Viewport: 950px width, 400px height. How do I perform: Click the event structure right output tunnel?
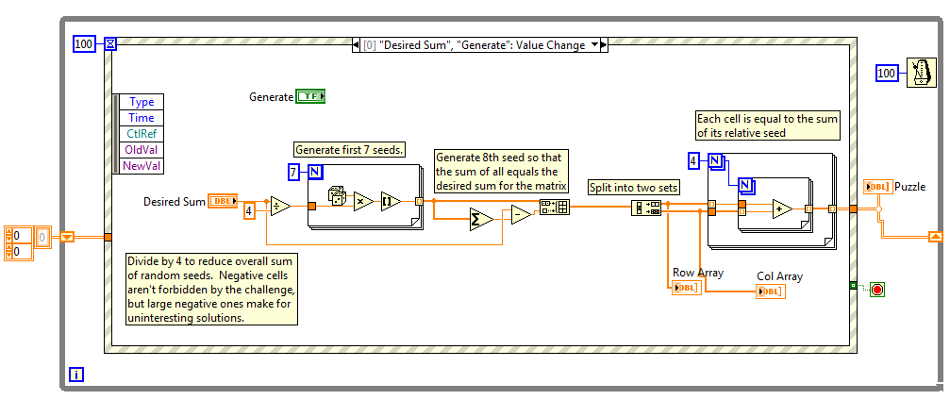[x=853, y=209]
